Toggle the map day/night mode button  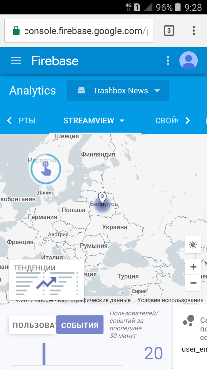click(x=193, y=245)
